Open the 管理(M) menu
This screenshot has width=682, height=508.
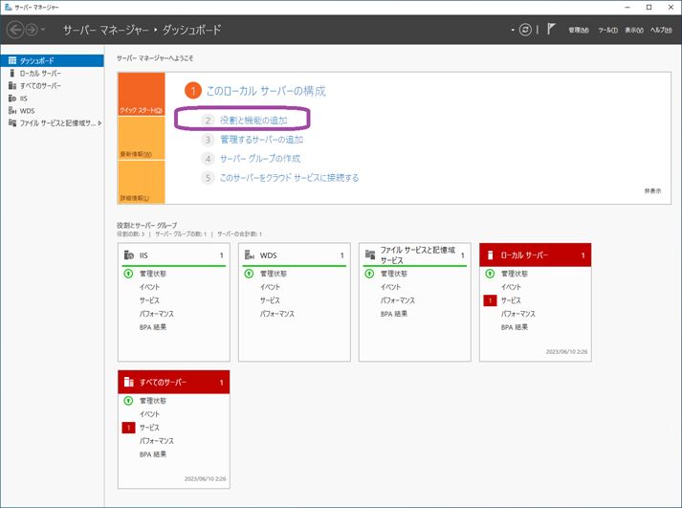[x=579, y=30]
